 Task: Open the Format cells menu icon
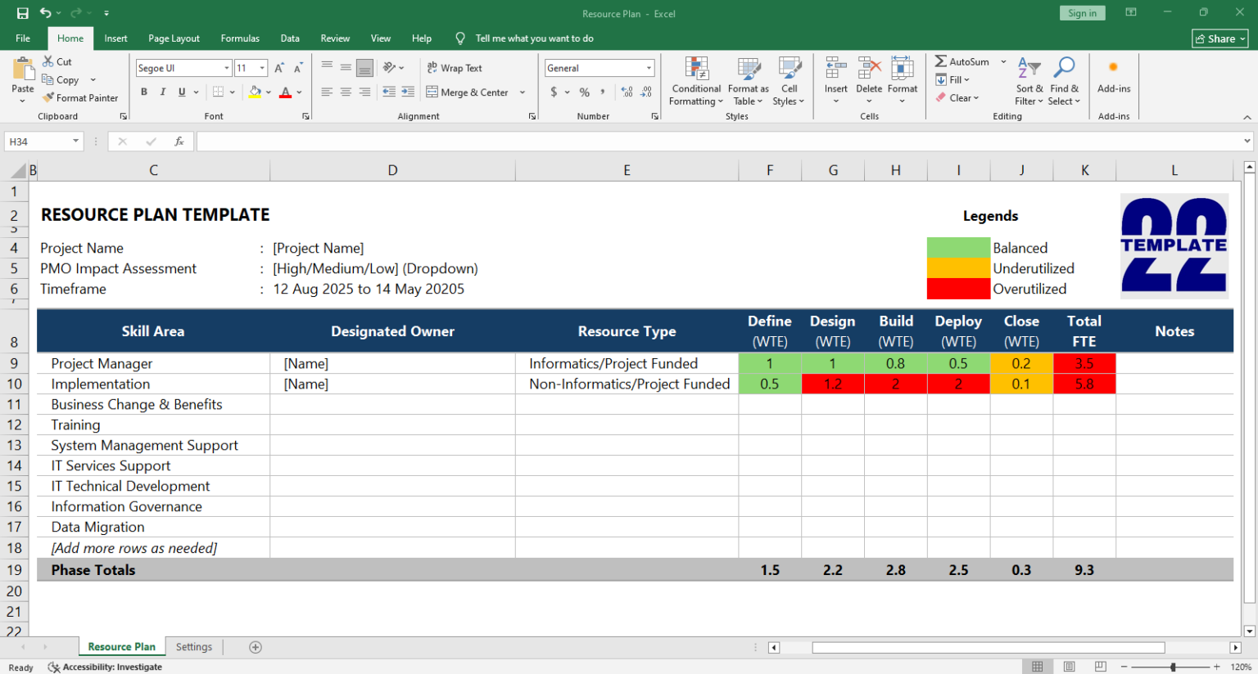coord(902,69)
